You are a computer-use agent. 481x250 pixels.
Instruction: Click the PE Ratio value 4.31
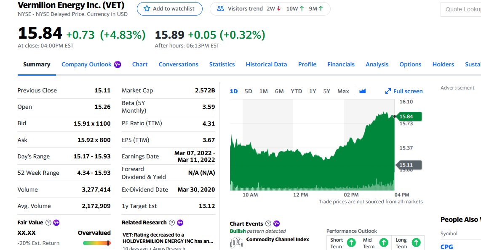click(208, 123)
